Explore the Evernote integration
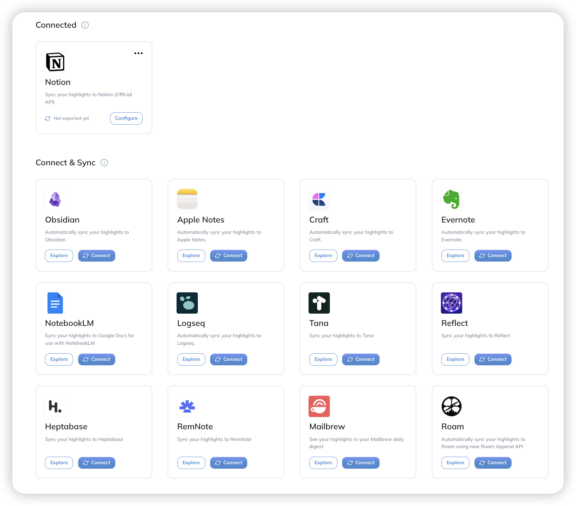Screen dimensions: 576x506 click(x=455, y=256)
